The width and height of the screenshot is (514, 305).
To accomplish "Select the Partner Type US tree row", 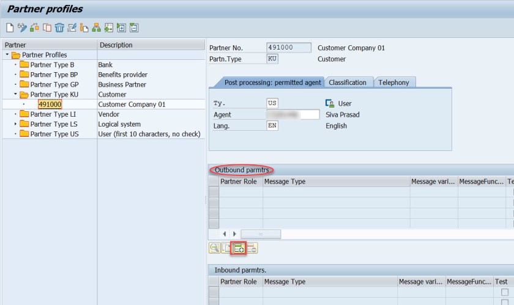I will 103,134.
